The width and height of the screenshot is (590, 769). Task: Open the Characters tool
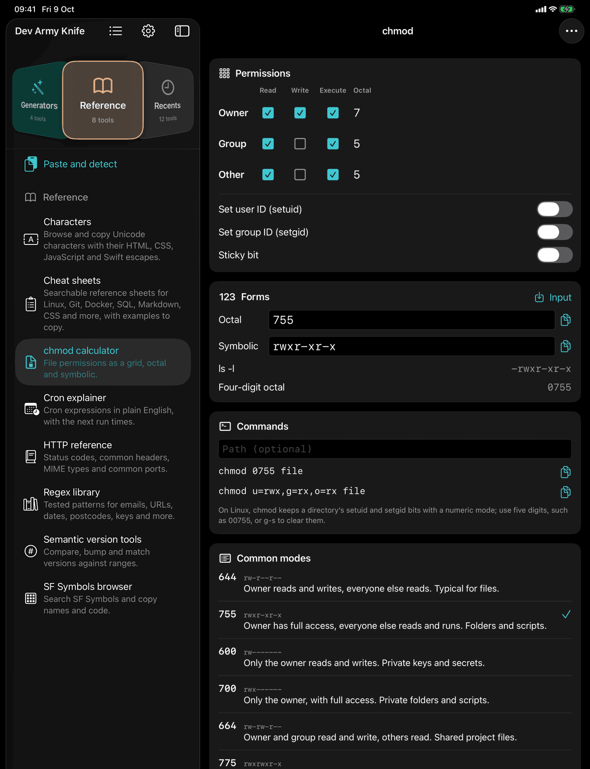point(103,239)
